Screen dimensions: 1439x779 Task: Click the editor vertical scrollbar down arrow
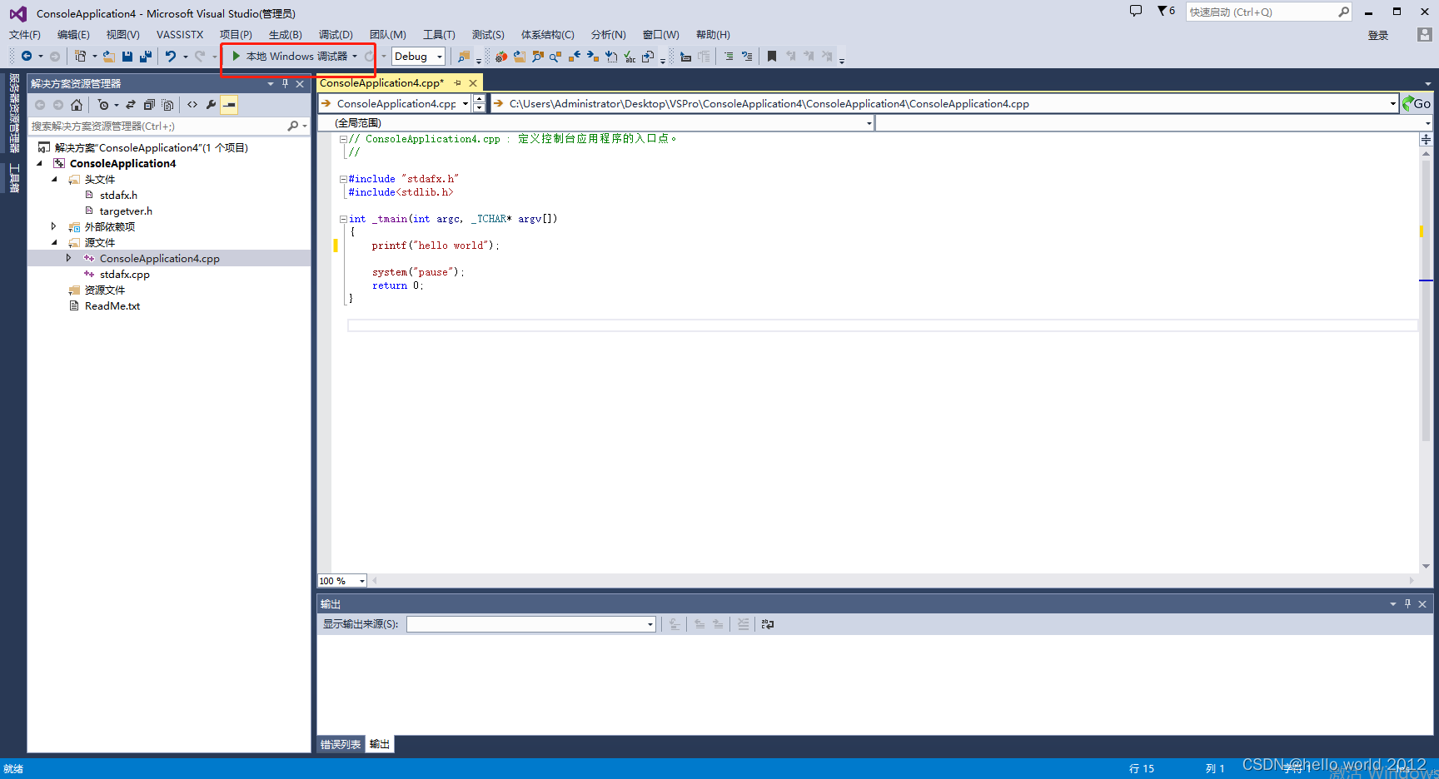tap(1427, 566)
